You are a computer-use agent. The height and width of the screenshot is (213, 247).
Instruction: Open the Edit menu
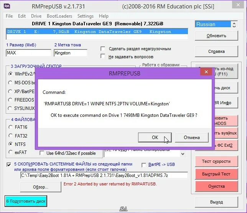coord(22,16)
